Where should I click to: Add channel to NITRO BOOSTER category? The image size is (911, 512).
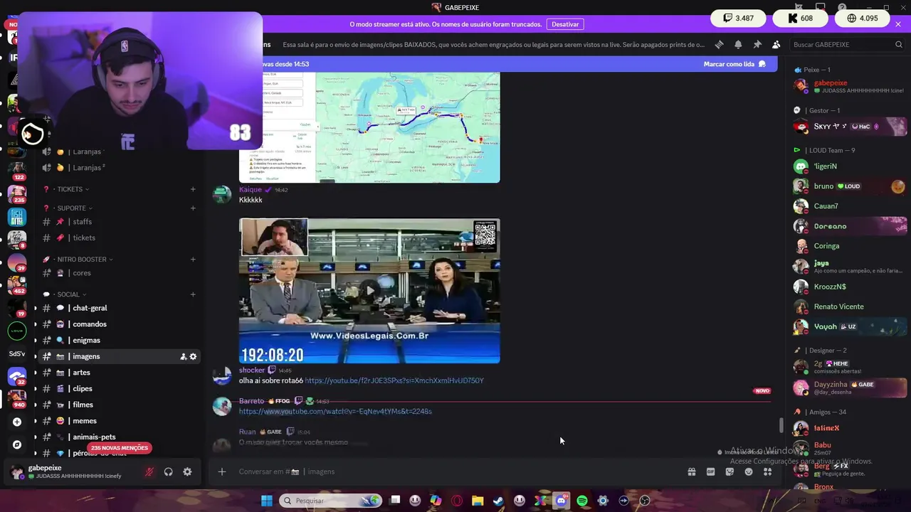click(193, 260)
